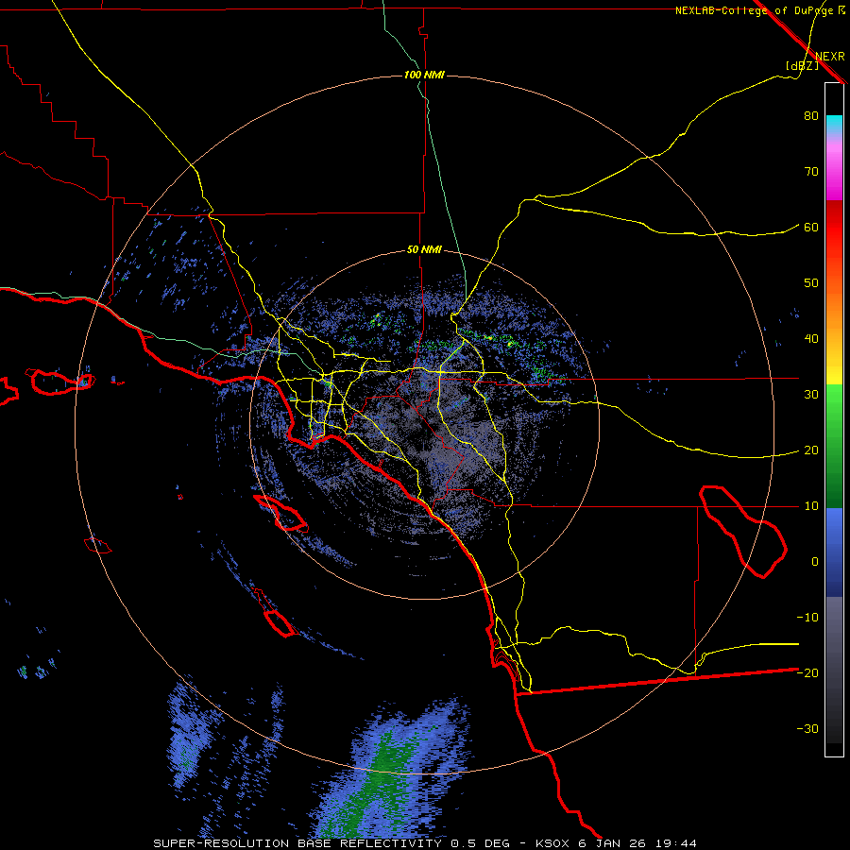Select the "-10" value on the dBZ scale
The height and width of the screenshot is (850, 850).
pyautogui.click(x=807, y=618)
